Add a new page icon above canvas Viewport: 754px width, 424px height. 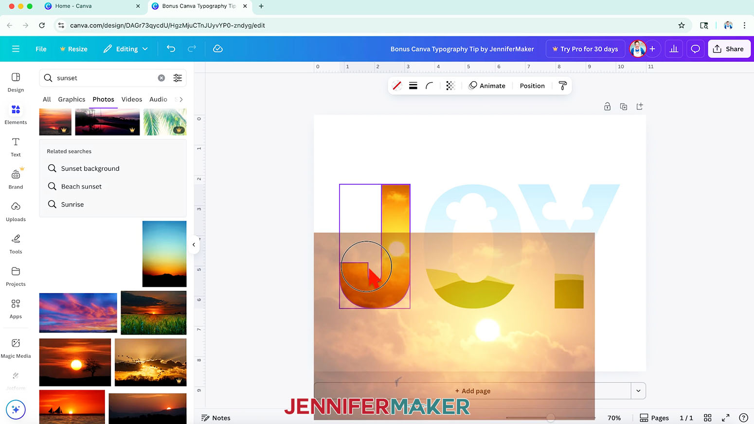pyautogui.click(x=640, y=106)
